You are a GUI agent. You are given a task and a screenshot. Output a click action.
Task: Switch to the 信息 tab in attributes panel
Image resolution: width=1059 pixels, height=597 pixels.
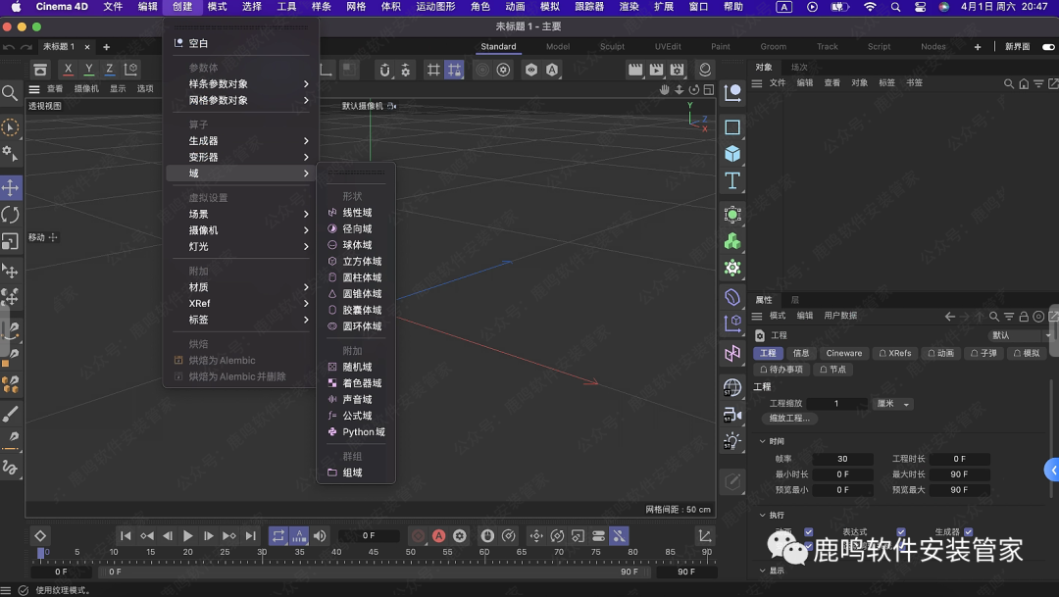[801, 353]
